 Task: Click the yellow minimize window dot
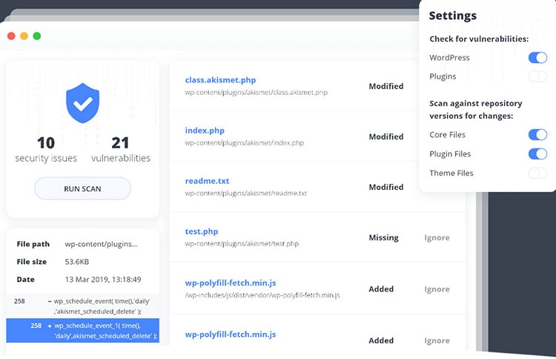pyautogui.click(x=24, y=36)
